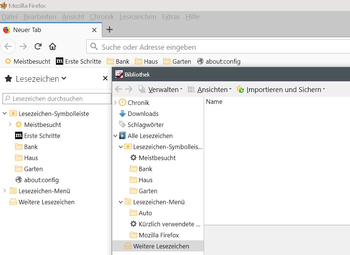Switch to the Neuer Tab tab
This screenshot has height=255, width=350.
click(x=51, y=30)
